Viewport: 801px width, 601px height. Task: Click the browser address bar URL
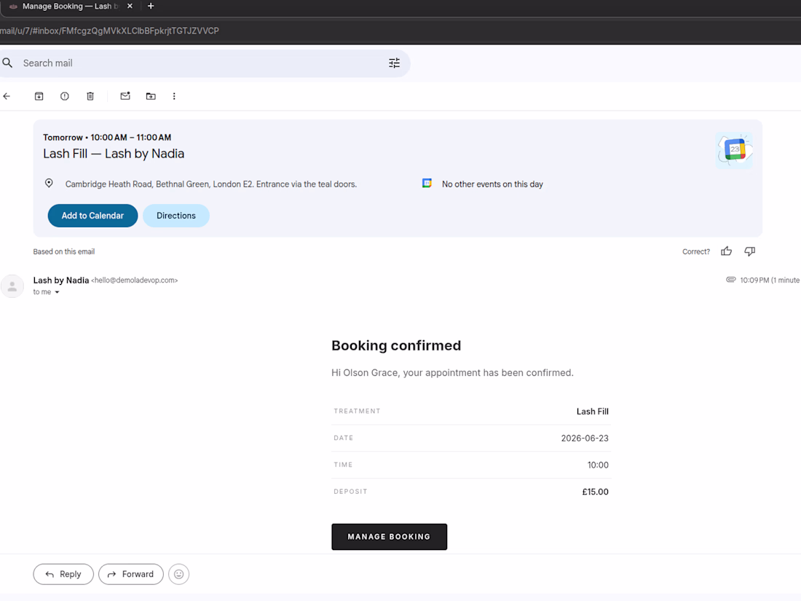[x=109, y=31]
